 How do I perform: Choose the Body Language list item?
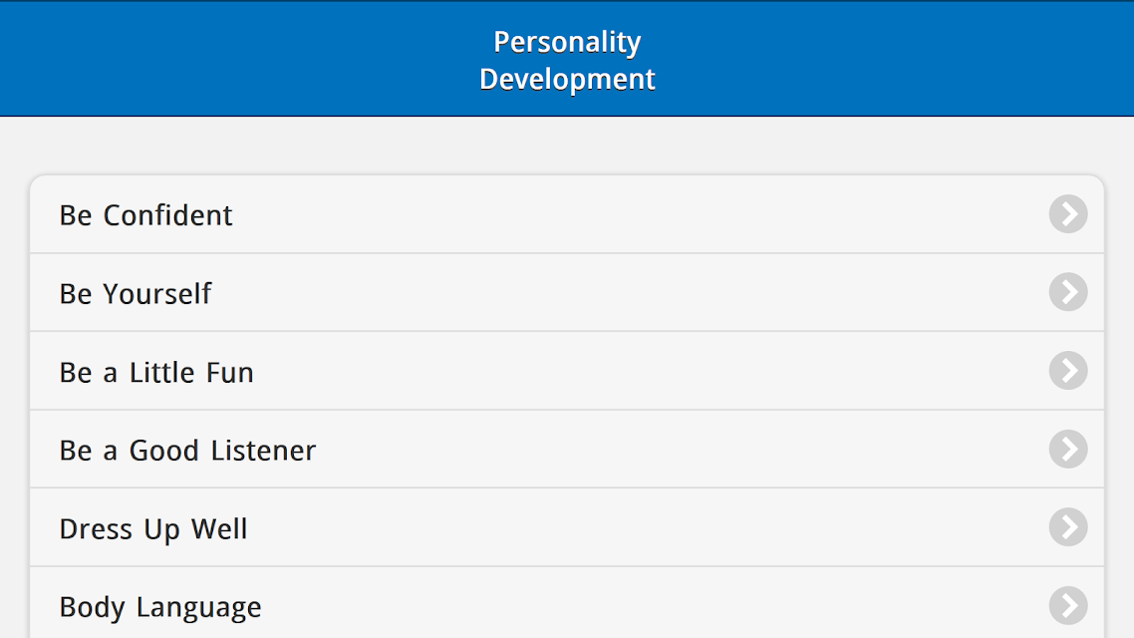[x=567, y=602]
